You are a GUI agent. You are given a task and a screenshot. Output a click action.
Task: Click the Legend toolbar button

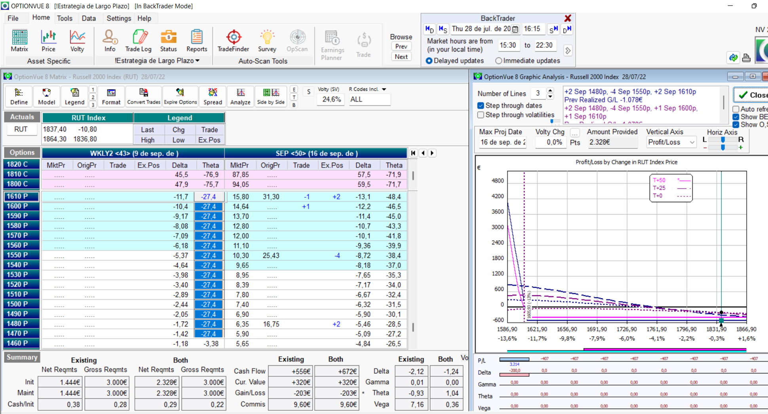pyautogui.click(x=74, y=96)
